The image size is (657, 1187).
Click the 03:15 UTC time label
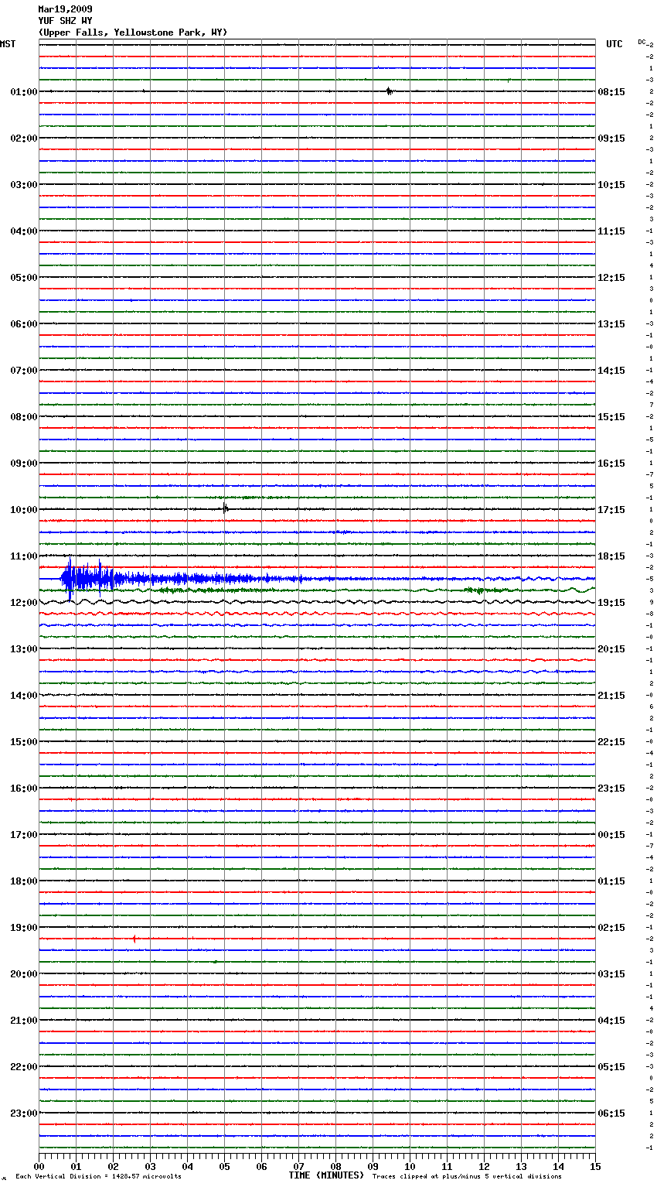click(611, 974)
